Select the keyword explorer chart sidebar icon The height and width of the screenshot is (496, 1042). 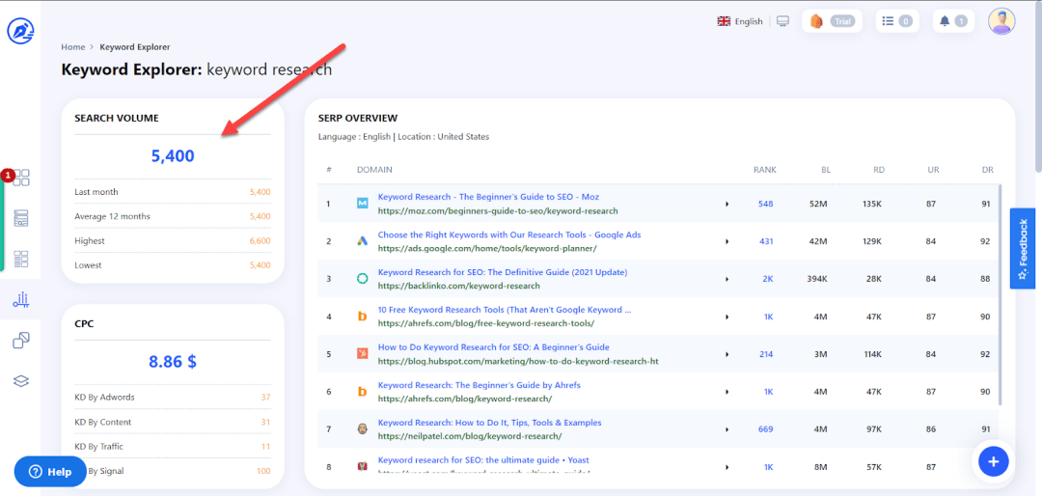click(21, 300)
